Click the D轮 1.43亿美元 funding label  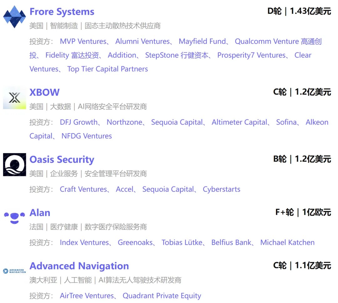point(299,11)
